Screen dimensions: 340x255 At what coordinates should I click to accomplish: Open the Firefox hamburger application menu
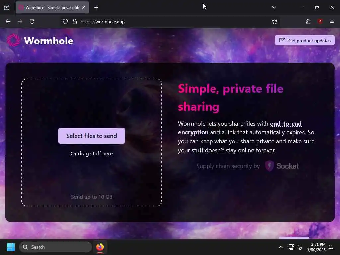(x=332, y=21)
